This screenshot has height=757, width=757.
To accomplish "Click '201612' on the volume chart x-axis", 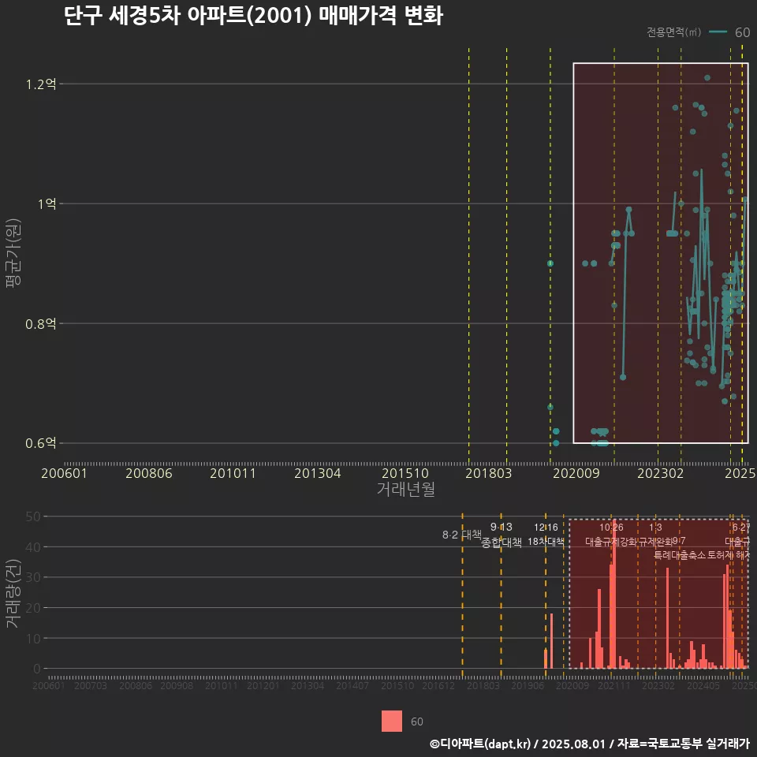I will [x=438, y=685].
